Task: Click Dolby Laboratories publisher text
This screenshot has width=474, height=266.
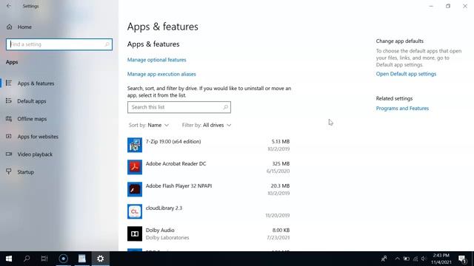Action: (x=167, y=238)
